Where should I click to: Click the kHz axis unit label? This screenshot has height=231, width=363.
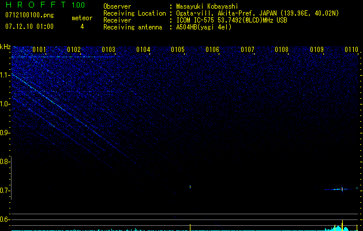(x=5, y=47)
